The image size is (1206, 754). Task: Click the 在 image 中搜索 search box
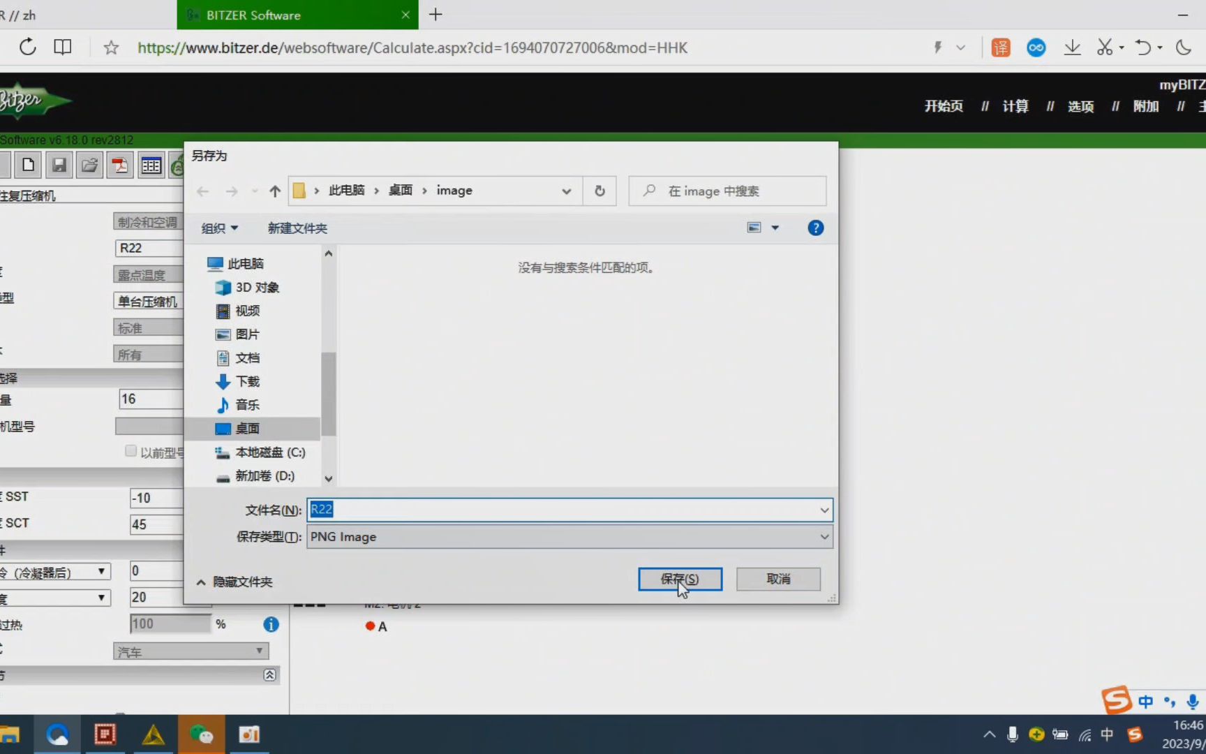[x=727, y=191]
